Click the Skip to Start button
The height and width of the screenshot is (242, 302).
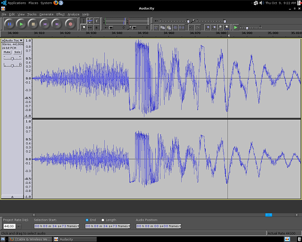[x=46, y=24]
